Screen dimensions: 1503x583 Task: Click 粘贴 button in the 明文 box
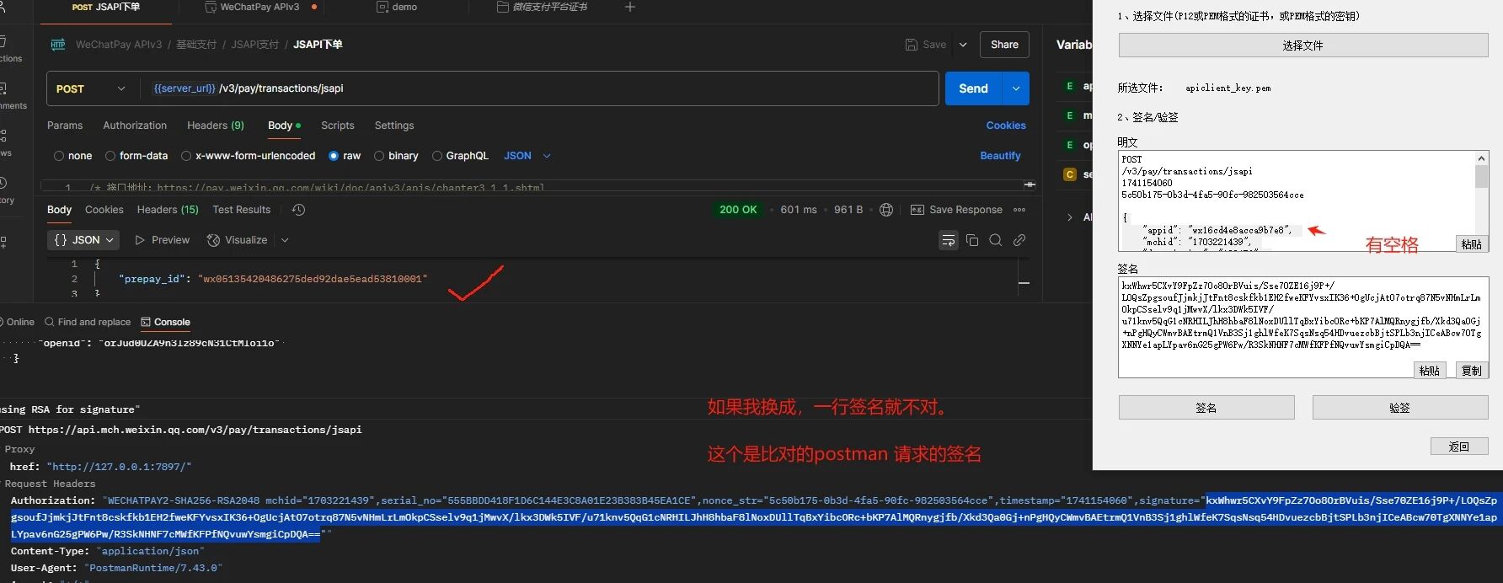1472,244
